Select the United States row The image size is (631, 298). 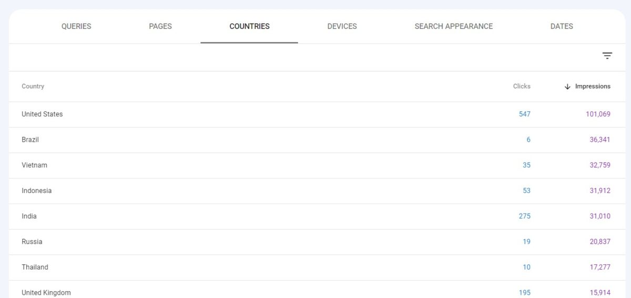click(x=42, y=114)
